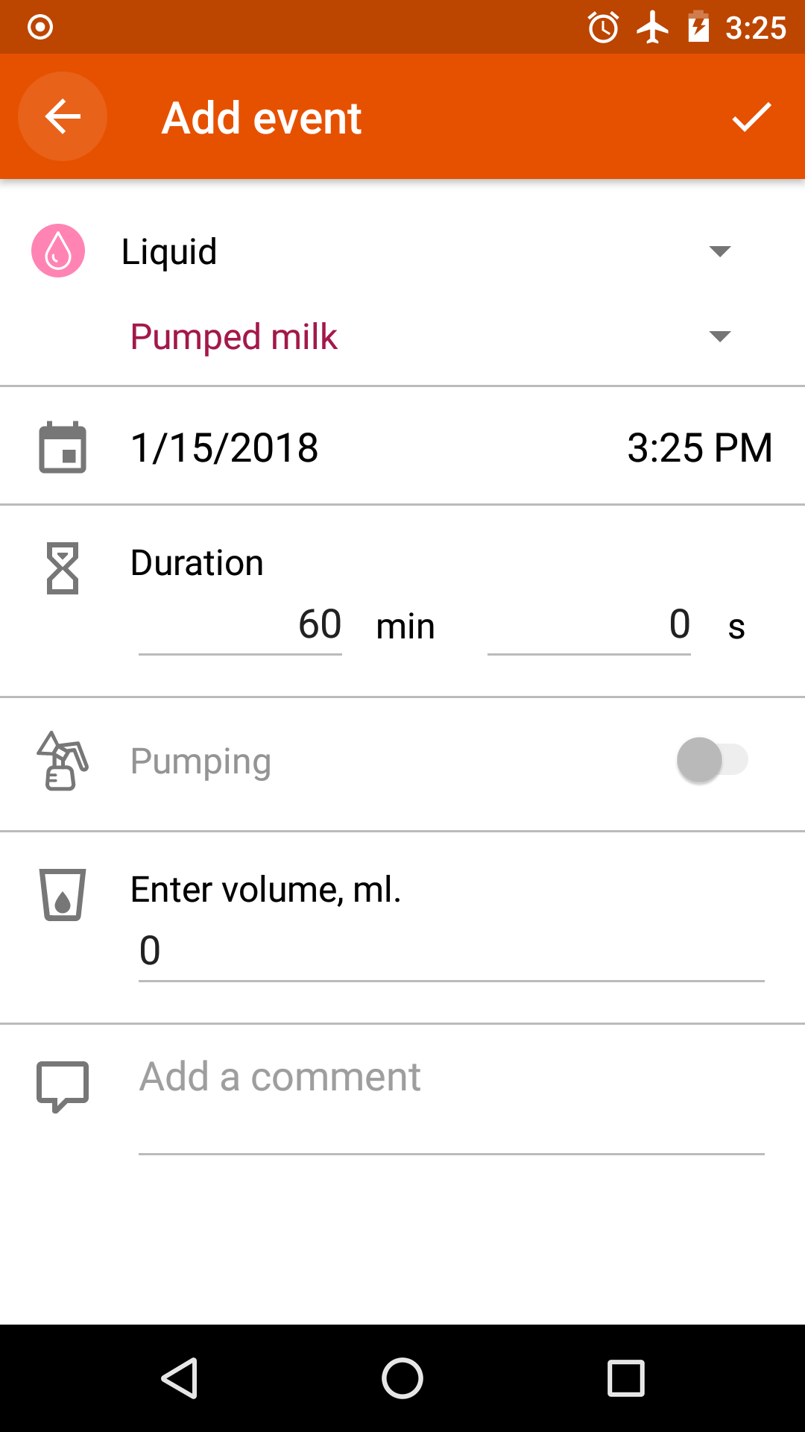
Task: Open Android recent apps button
Action: [x=626, y=1378]
